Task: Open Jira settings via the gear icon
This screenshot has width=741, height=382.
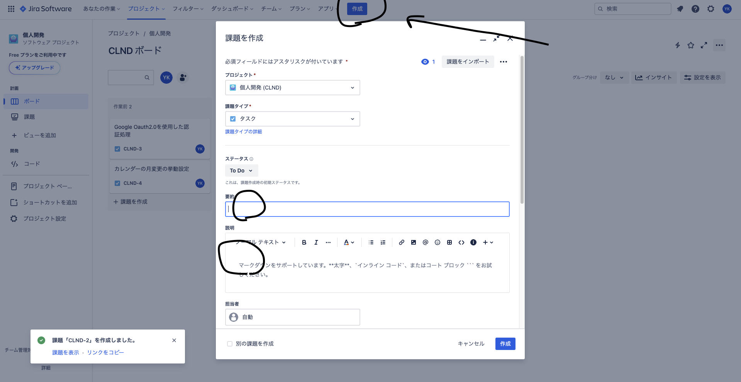Action: click(x=710, y=8)
